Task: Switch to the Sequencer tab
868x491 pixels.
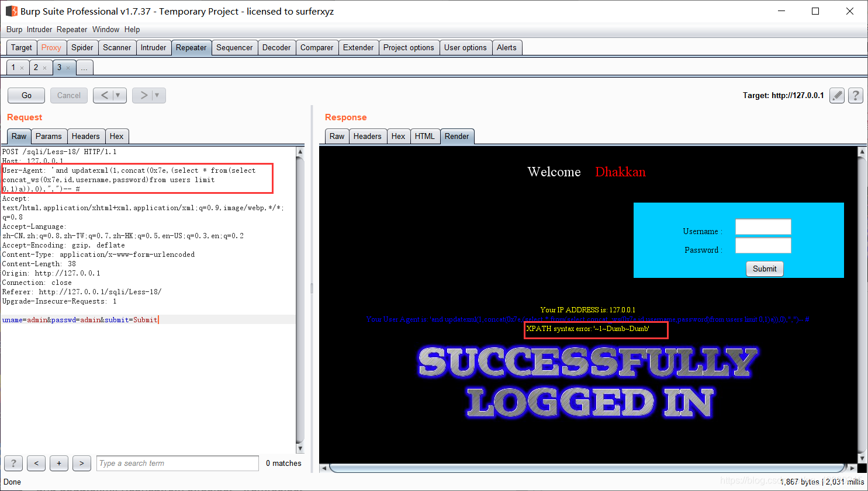Action: click(234, 47)
